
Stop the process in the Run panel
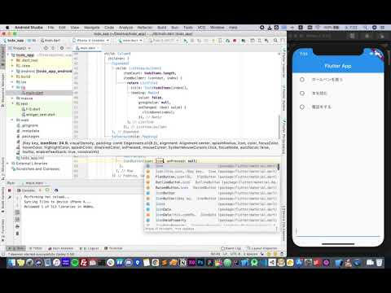10,190
